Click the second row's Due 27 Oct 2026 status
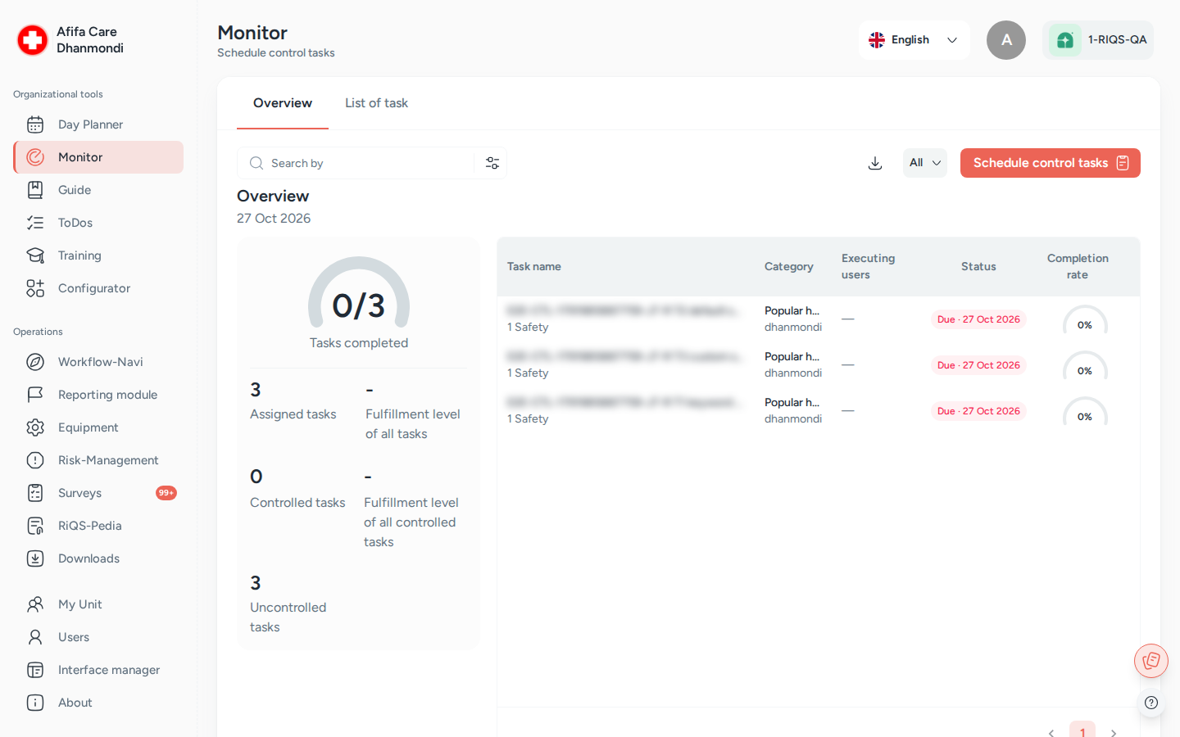The image size is (1180, 737). [x=978, y=365]
